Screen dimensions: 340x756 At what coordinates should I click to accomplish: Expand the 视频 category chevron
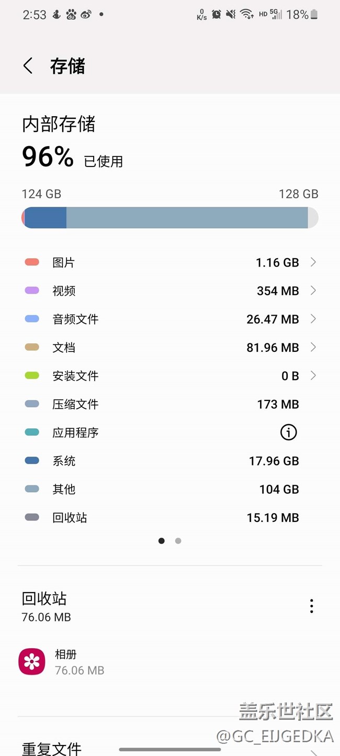point(313,291)
